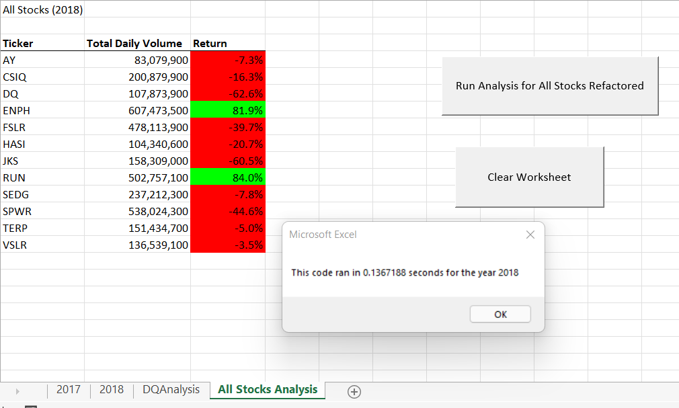Select the red -16.3% return cell
679x408 pixels.
228,77
